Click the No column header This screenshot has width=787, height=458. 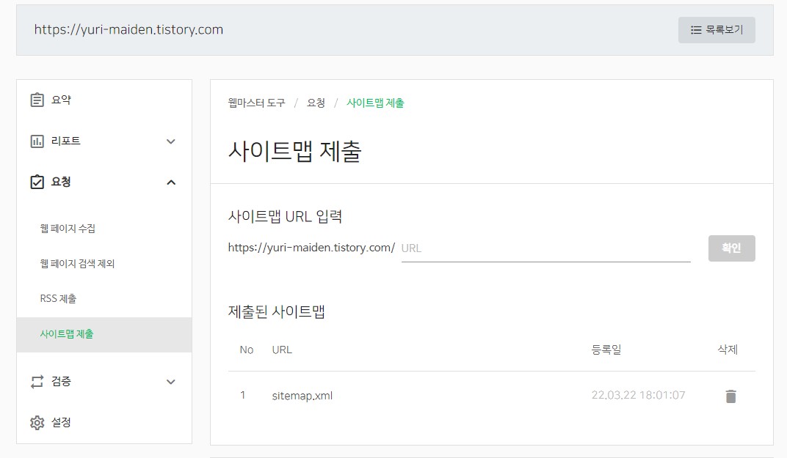(247, 350)
